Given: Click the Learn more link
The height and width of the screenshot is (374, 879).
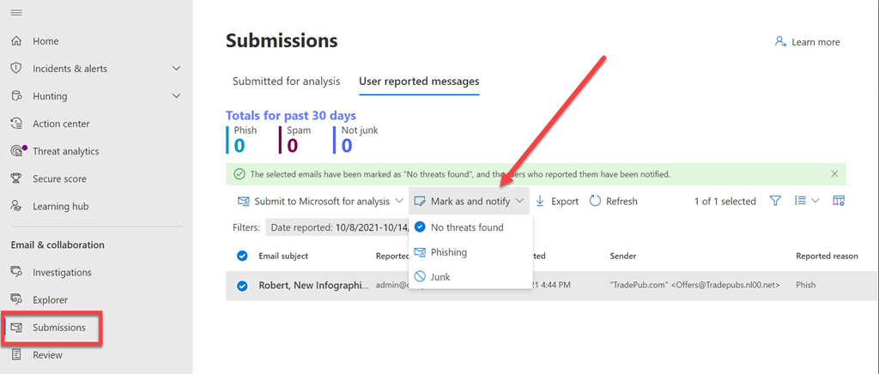Looking at the screenshot, I should pos(807,42).
